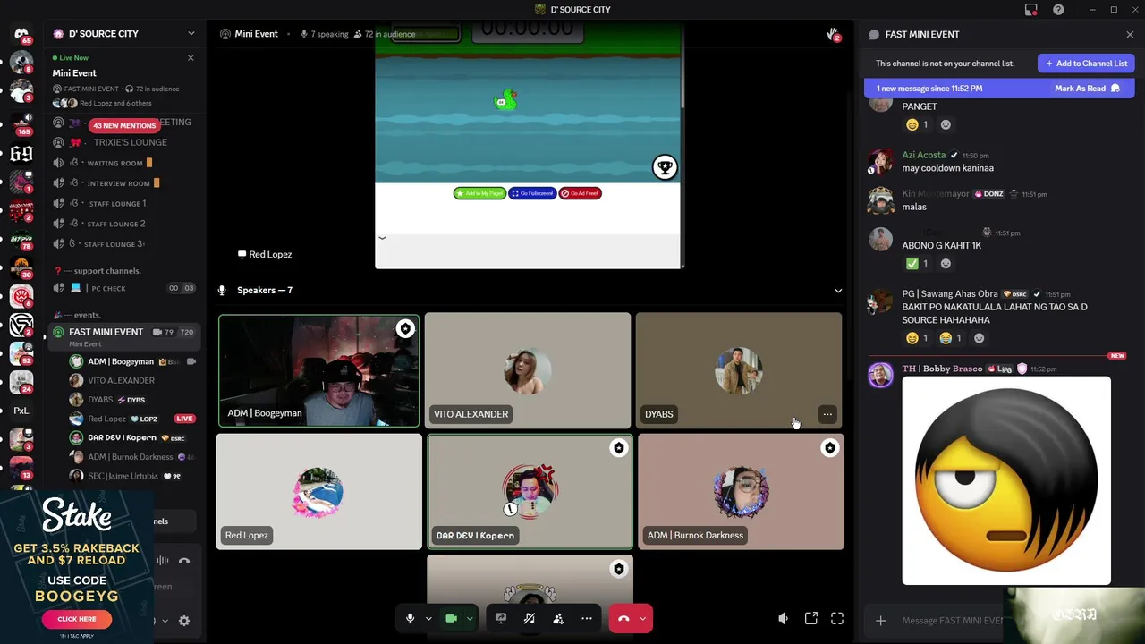This screenshot has height=644, width=1145.
Task: Jump to 43 new mentions
Action: (124, 125)
